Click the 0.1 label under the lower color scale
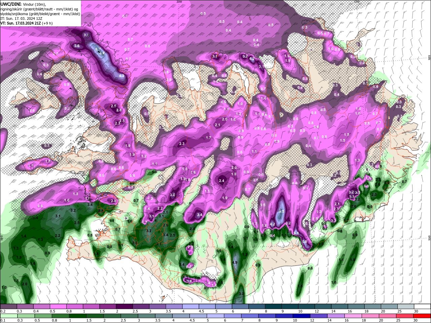 point(3,320)
